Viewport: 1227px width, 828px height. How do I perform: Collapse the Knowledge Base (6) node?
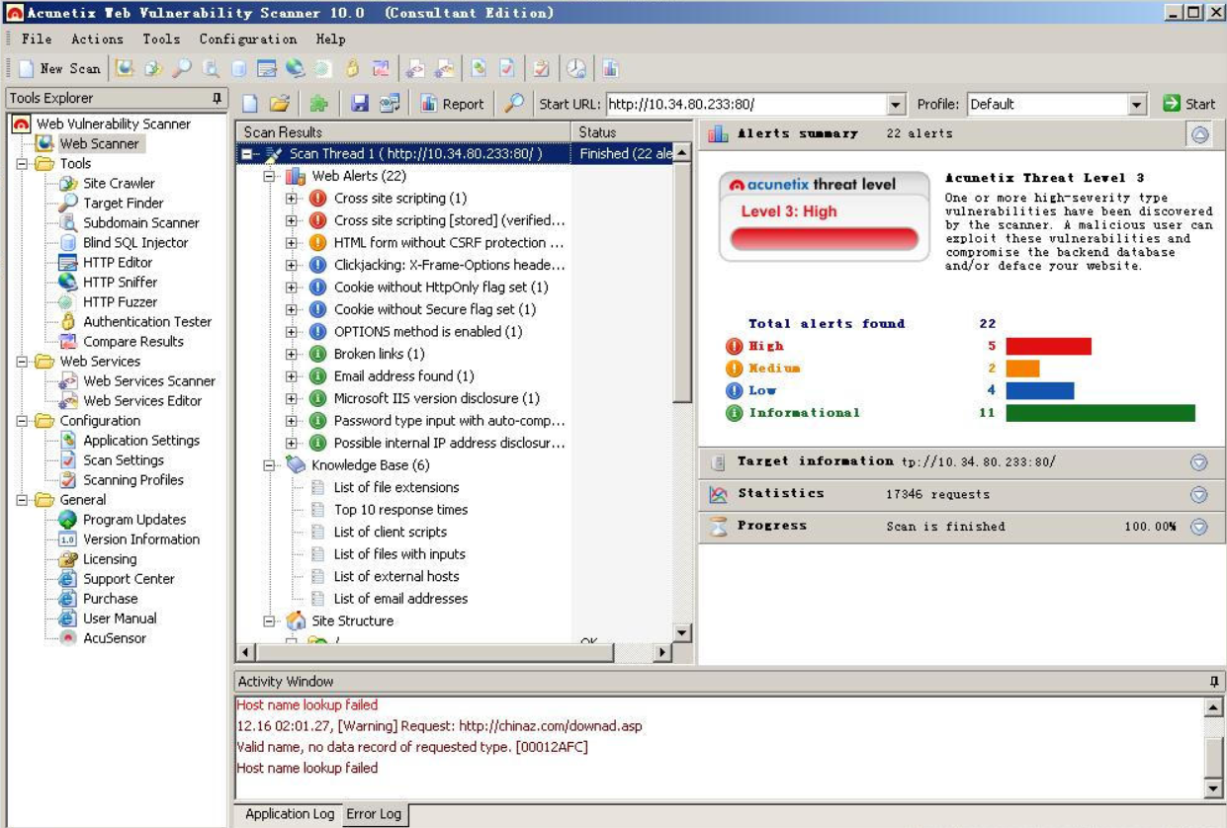[269, 465]
